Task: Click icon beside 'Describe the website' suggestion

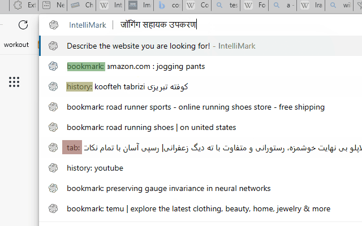Action: pos(53,46)
